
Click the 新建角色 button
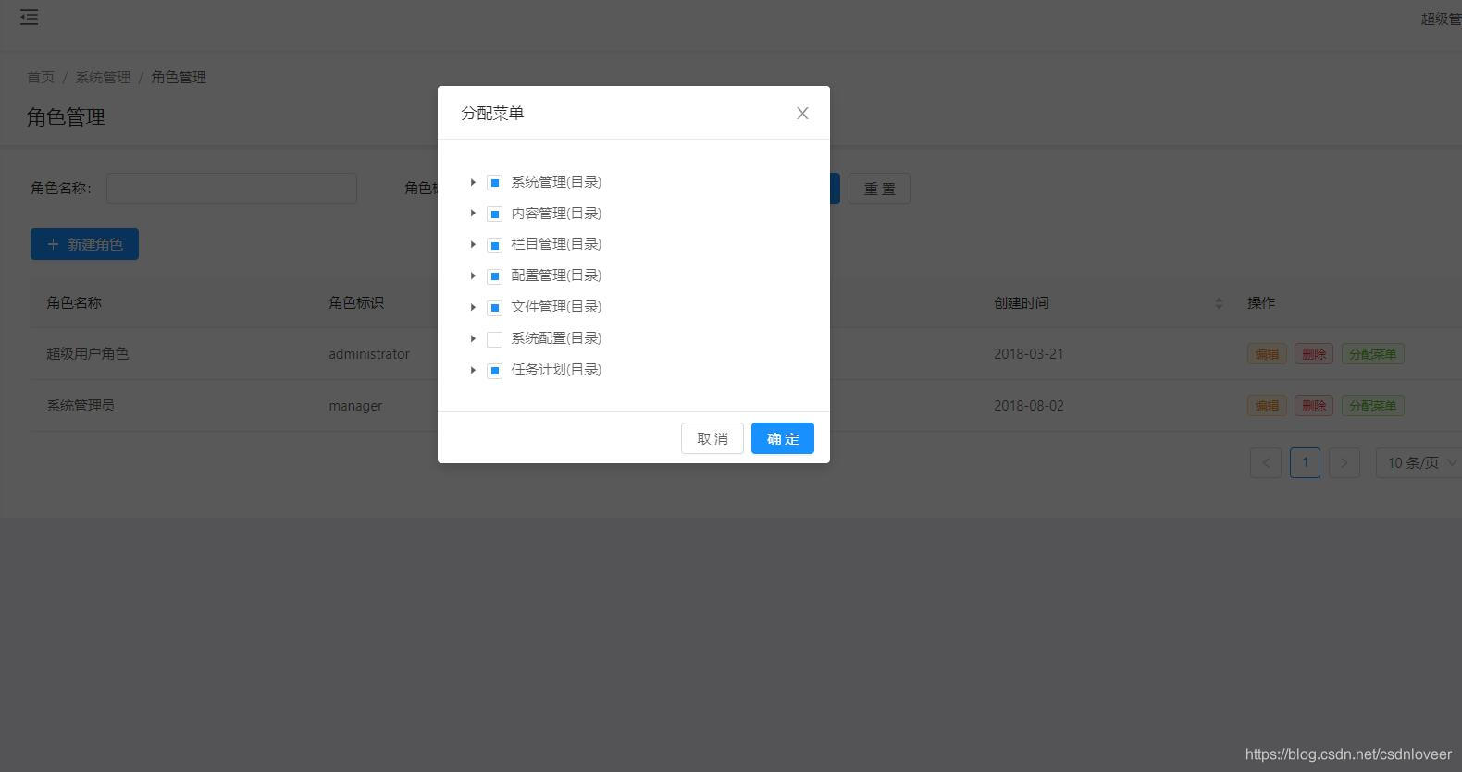pos(84,244)
